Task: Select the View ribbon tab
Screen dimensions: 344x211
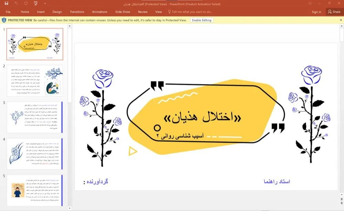Action: point(158,12)
